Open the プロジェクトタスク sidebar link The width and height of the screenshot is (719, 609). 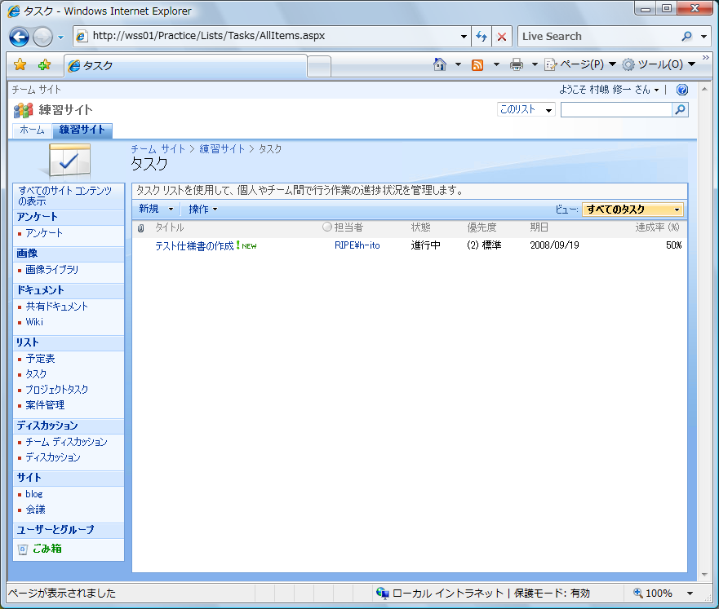pos(57,390)
